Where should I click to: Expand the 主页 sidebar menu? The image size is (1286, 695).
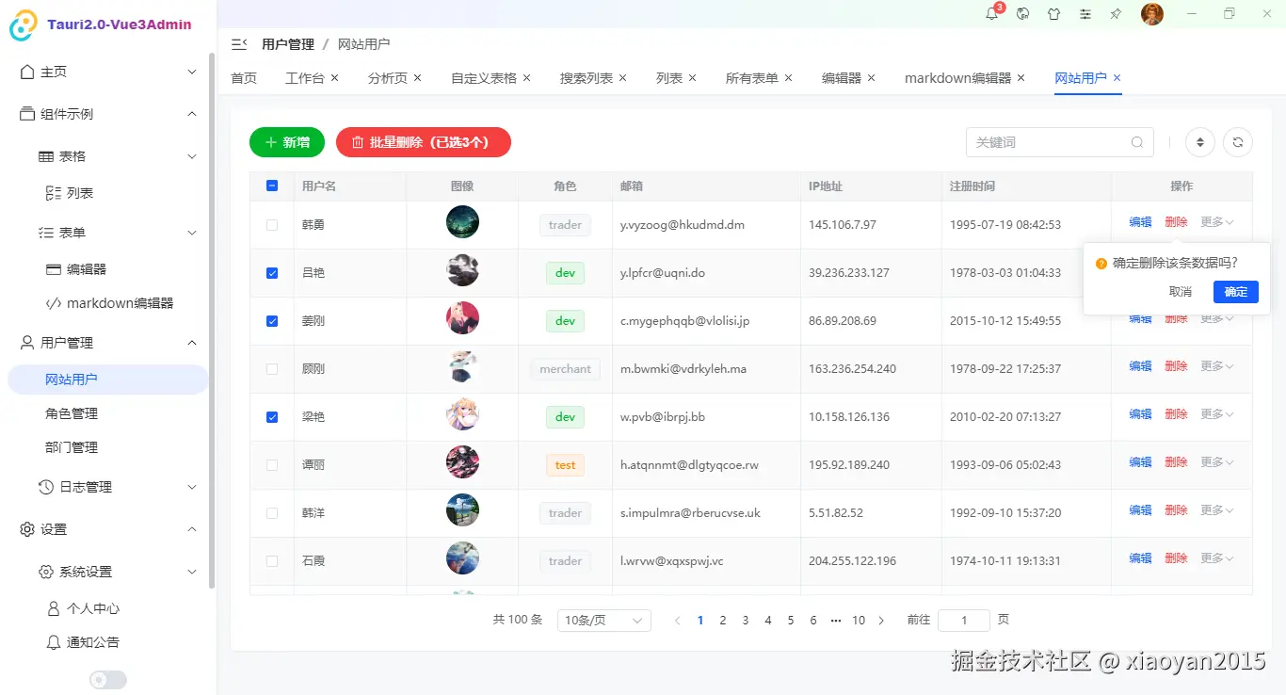[x=104, y=71]
